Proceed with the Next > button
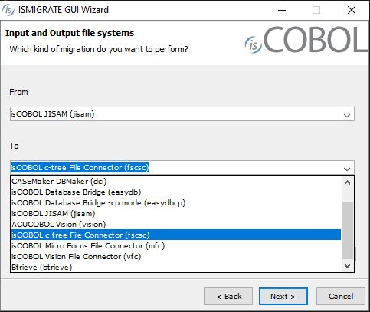Image resolution: width=370 pixels, height=312 pixels. [283, 297]
